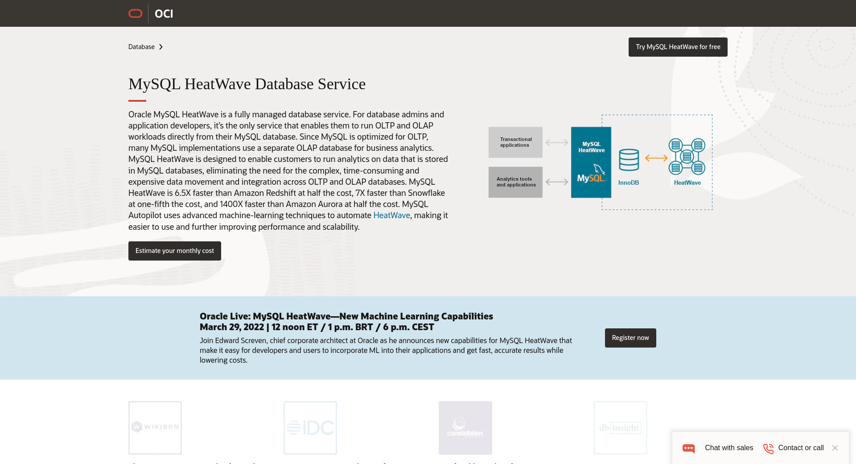
Task: Click Try MySQL HeatWave for free
Action: [678, 47]
